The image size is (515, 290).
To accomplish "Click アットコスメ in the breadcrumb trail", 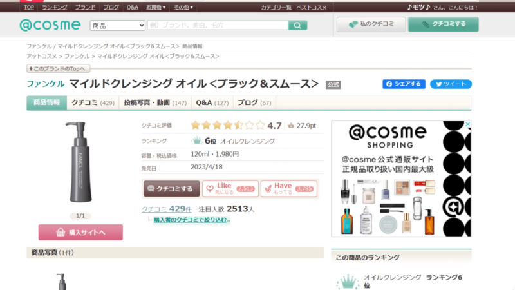I will click(x=42, y=57).
